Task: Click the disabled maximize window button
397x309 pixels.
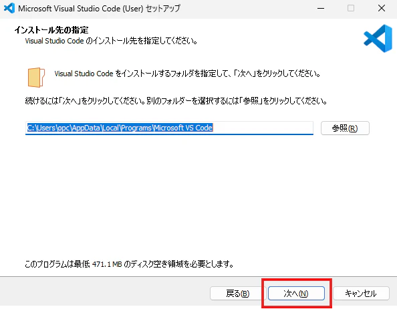Action: click(351, 8)
